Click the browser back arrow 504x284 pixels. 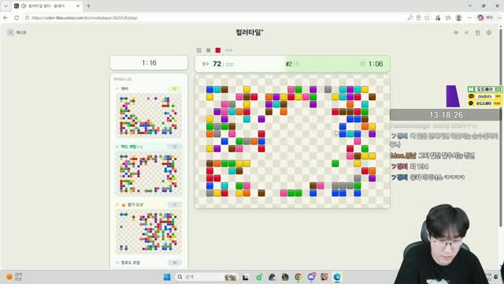pyautogui.click(x=6, y=17)
